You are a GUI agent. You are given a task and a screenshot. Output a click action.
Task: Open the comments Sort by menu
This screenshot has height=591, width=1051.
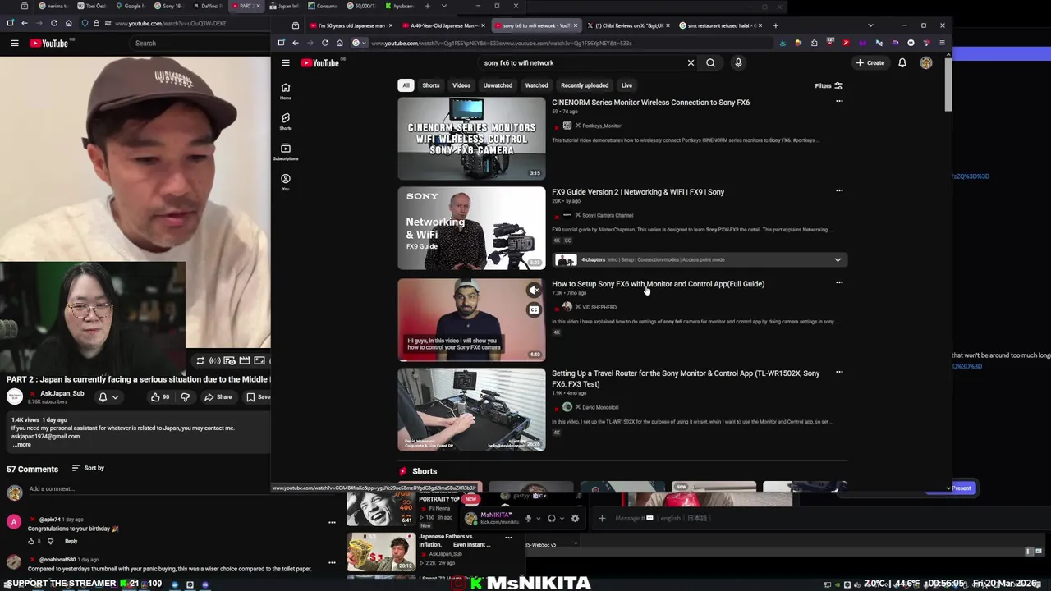click(x=88, y=468)
